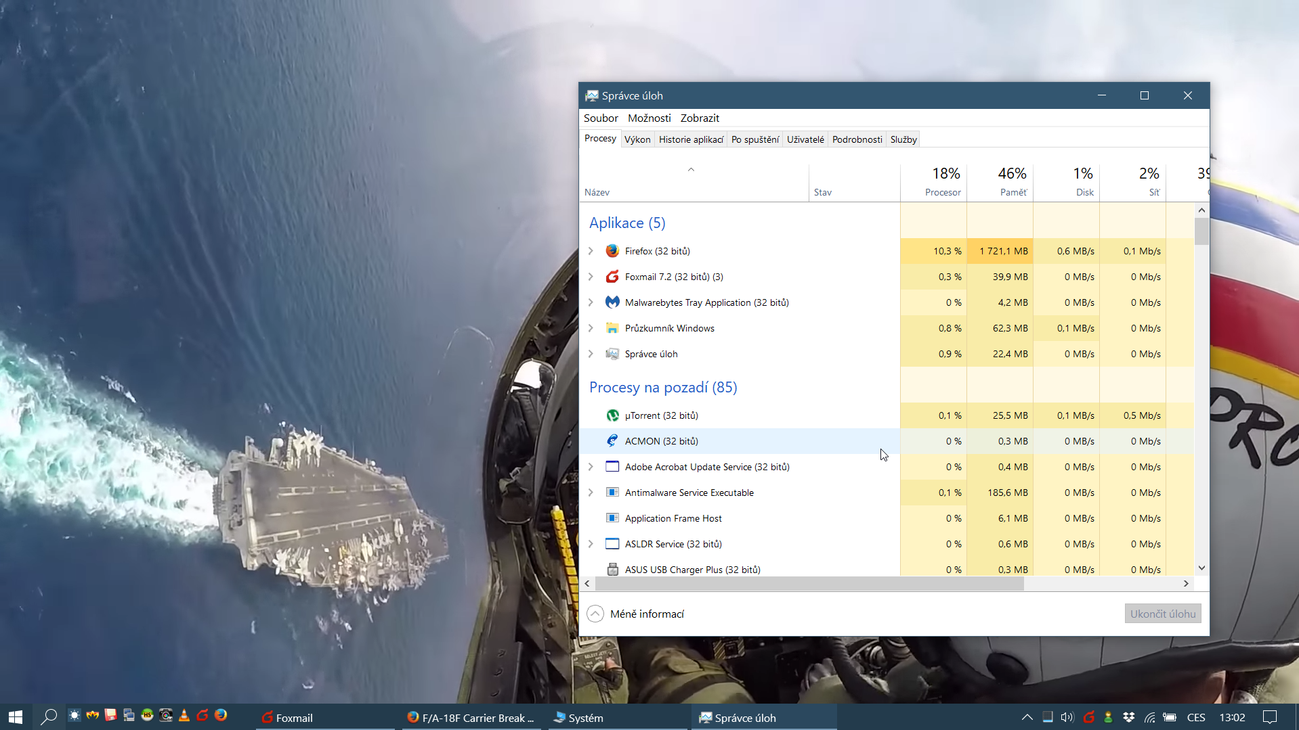The image size is (1299, 730).
Task: Switch to the F/A-18F Carrier Break Firefox window
Action: pos(472,717)
